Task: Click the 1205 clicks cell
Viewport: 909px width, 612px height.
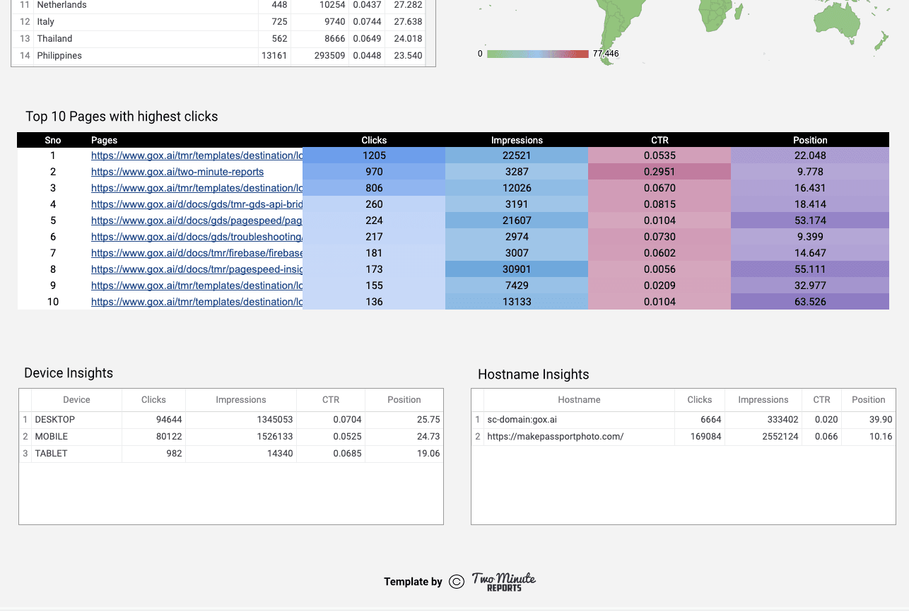Action: click(x=374, y=155)
